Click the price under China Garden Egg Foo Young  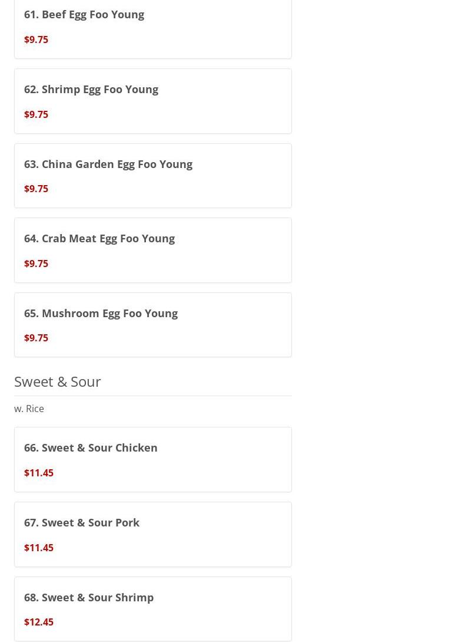point(36,189)
